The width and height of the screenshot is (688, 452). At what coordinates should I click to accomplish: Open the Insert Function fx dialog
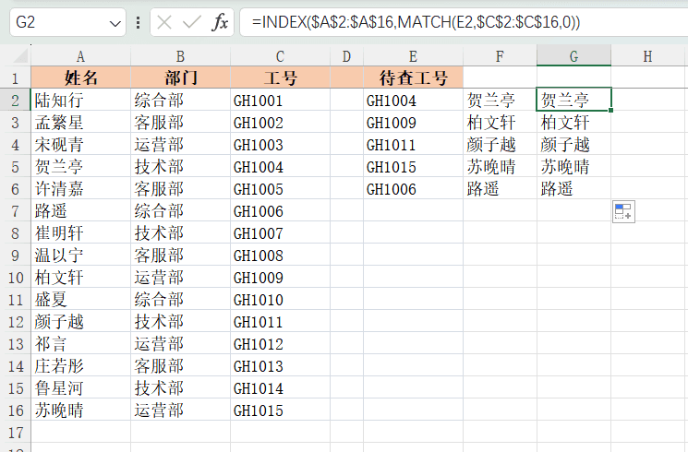[220, 22]
